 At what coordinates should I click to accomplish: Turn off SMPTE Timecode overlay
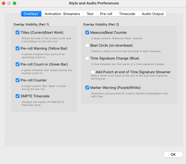18,96
